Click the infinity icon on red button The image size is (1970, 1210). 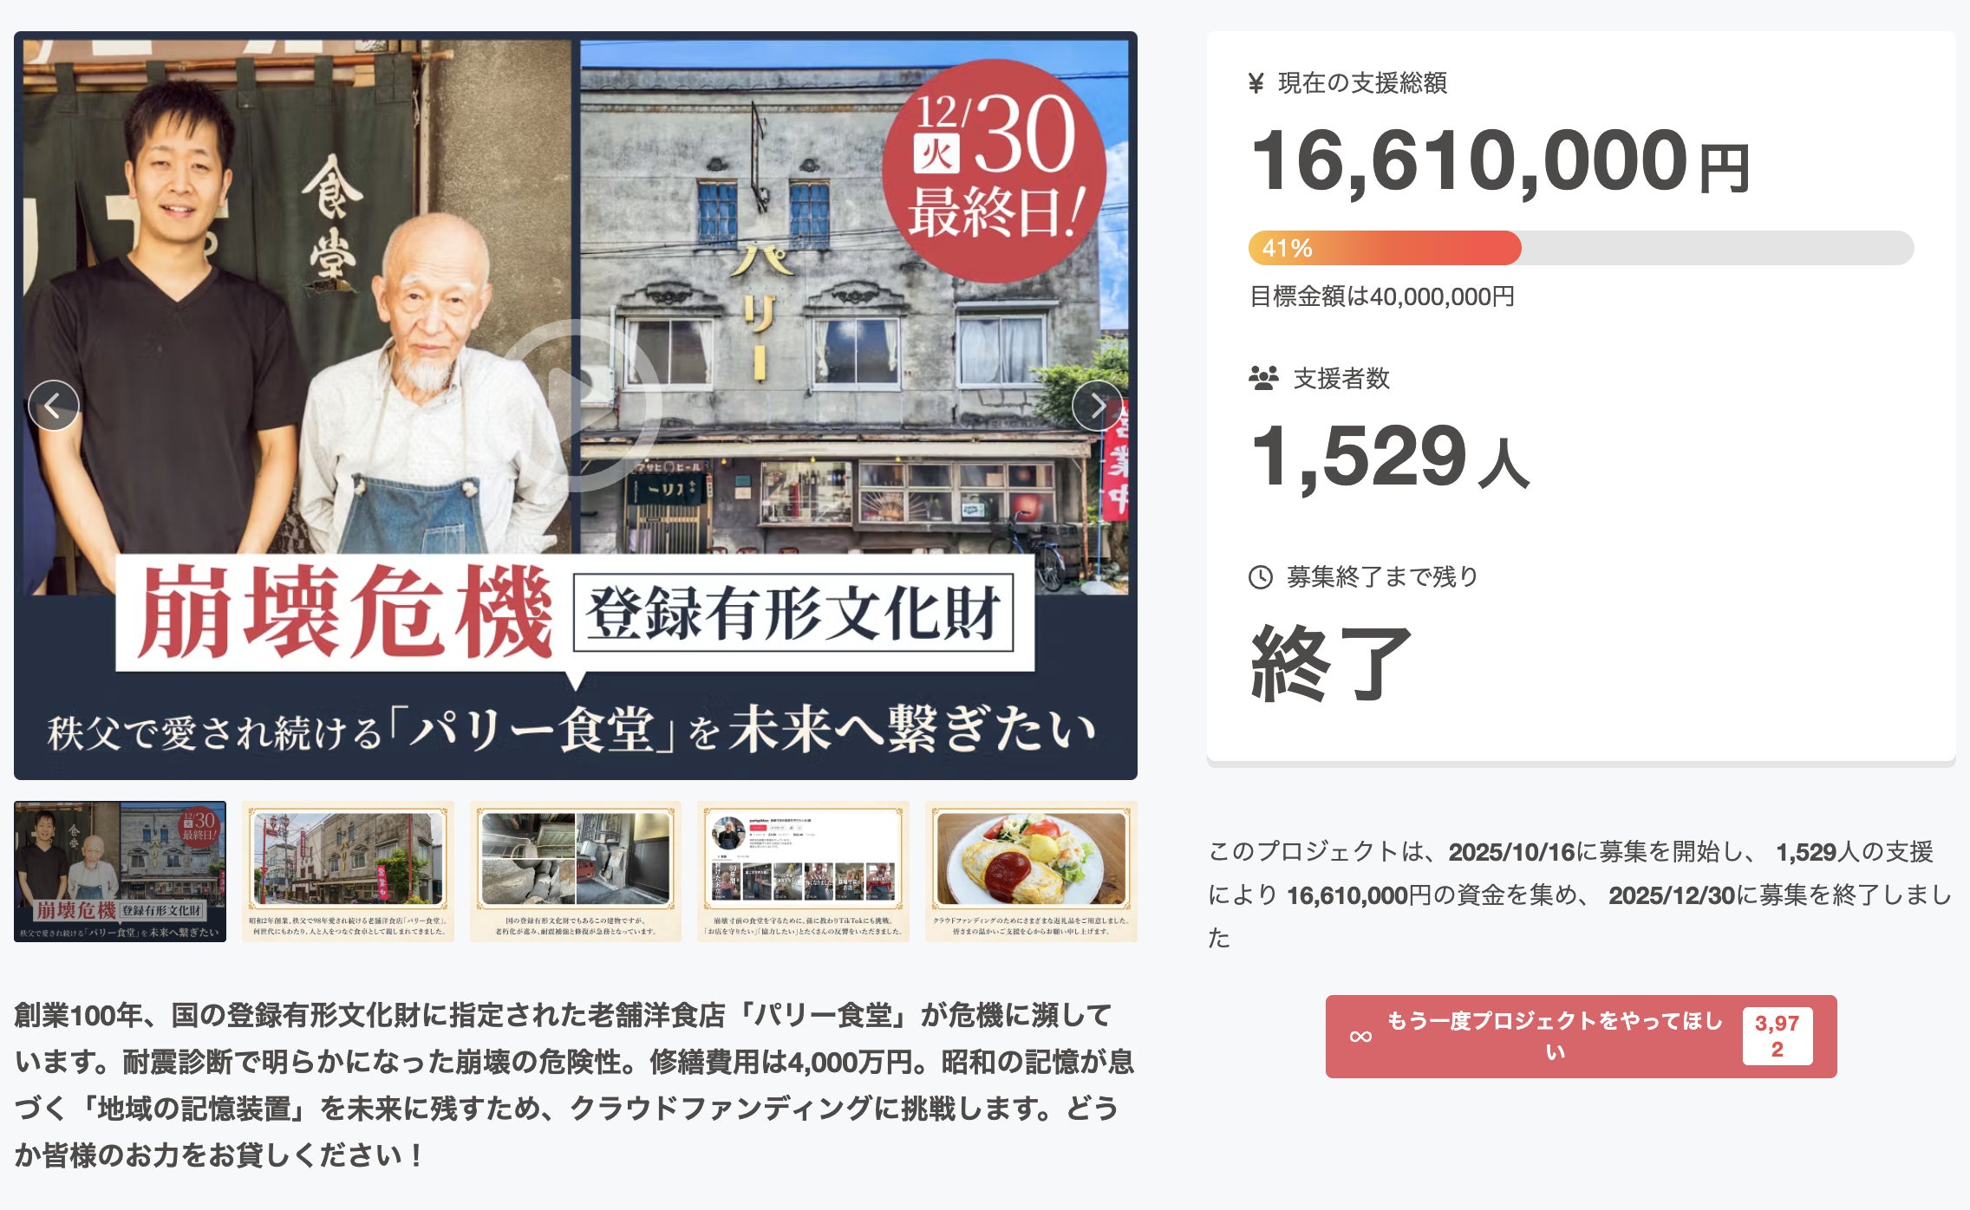click(x=1360, y=1037)
